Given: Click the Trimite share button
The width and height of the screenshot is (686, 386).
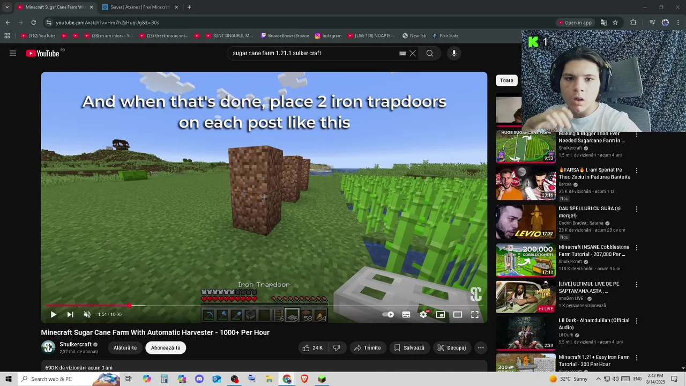Looking at the screenshot, I should click(x=368, y=348).
